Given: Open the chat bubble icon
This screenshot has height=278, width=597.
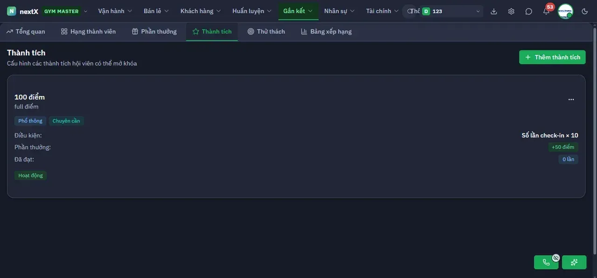Looking at the screenshot, I should [x=528, y=11].
